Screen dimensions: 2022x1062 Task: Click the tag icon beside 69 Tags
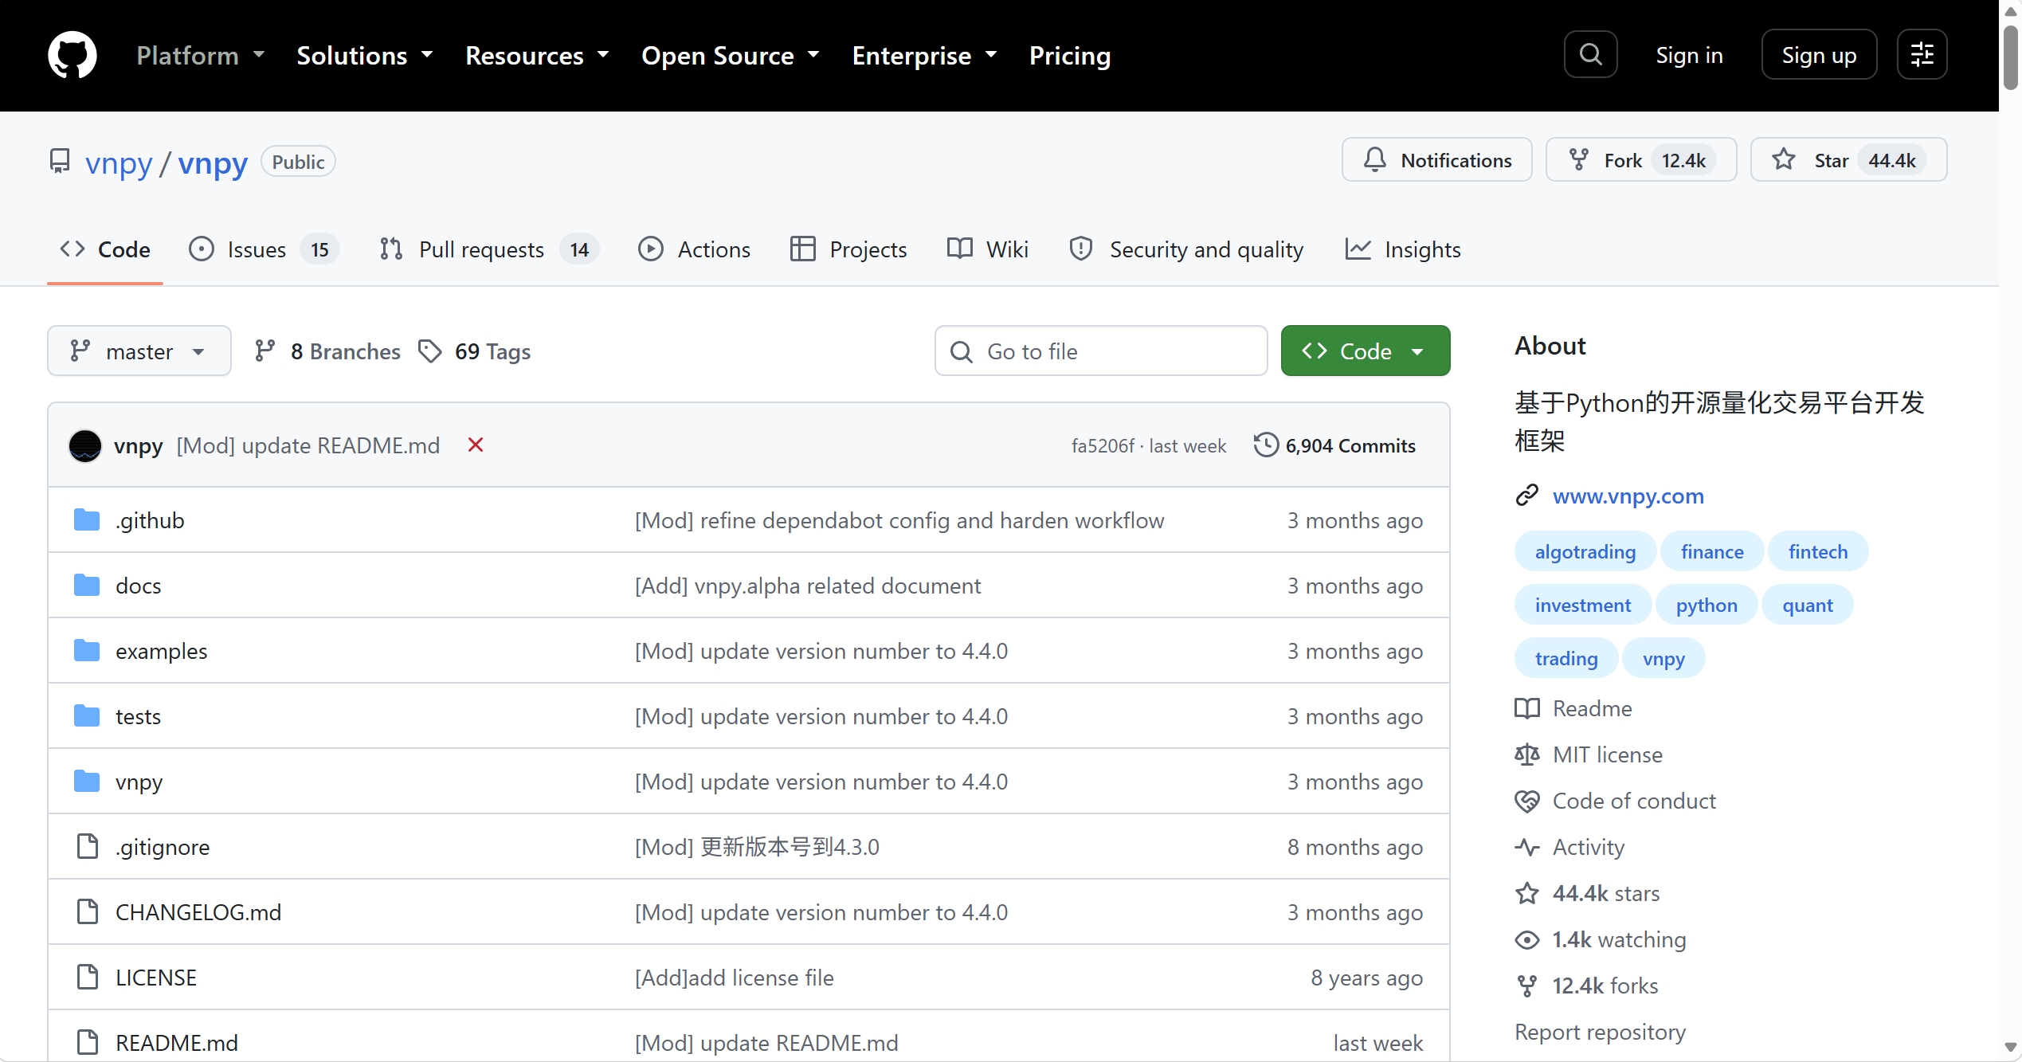pyautogui.click(x=430, y=351)
